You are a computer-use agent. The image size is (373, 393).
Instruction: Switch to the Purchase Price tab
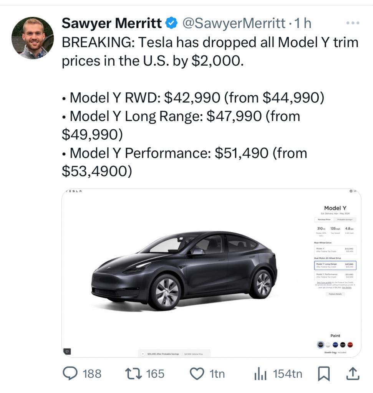[324, 220]
